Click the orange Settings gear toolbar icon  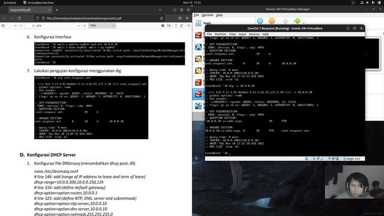272,21
